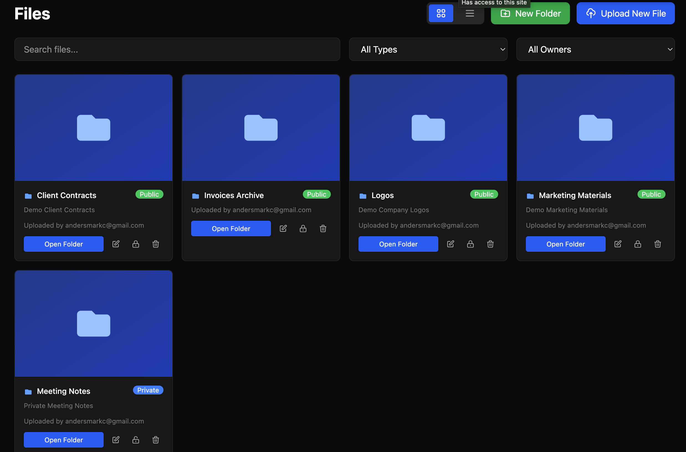This screenshot has width=686, height=452.
Task: Open the Meeting Notes folder
Action: click(63, 440)
